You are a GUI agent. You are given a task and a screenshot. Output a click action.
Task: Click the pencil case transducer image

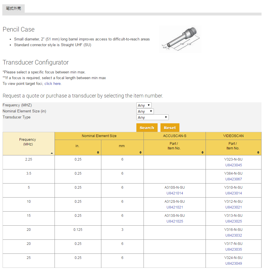tap(180, 39)
